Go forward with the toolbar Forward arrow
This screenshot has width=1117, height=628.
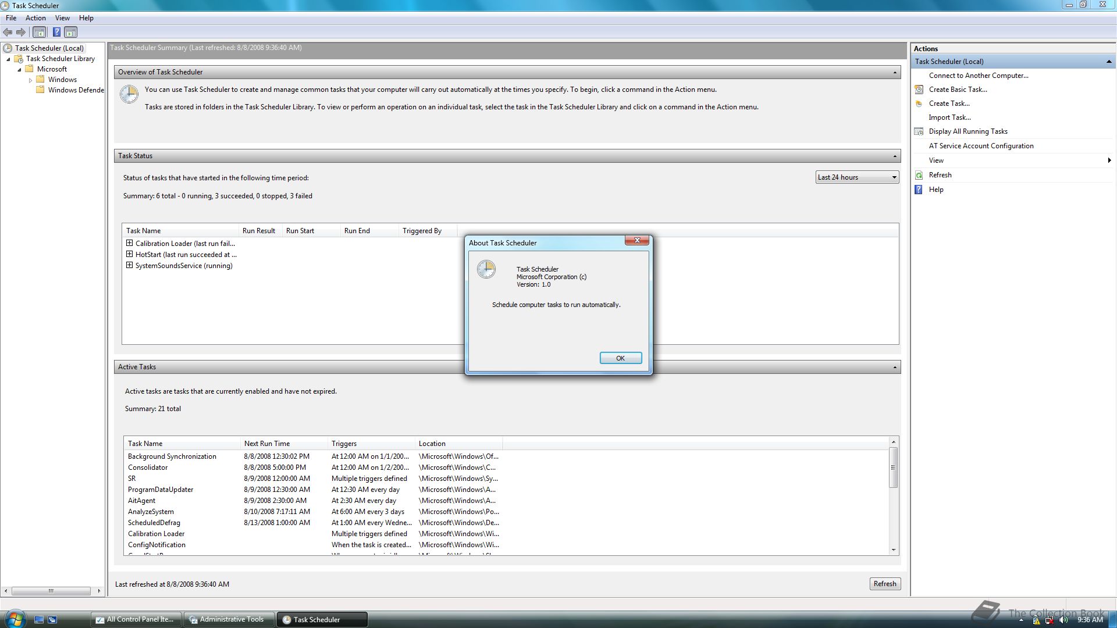pos(21,33)
